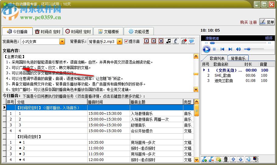
Task: Skip to the previous track
Action: [222, 49]
